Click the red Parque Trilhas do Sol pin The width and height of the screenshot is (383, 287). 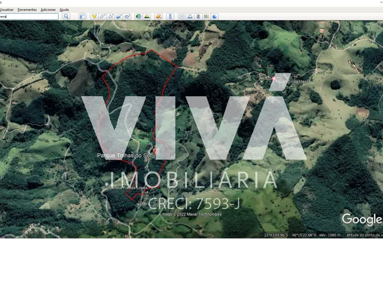click(x=155, y=151)
